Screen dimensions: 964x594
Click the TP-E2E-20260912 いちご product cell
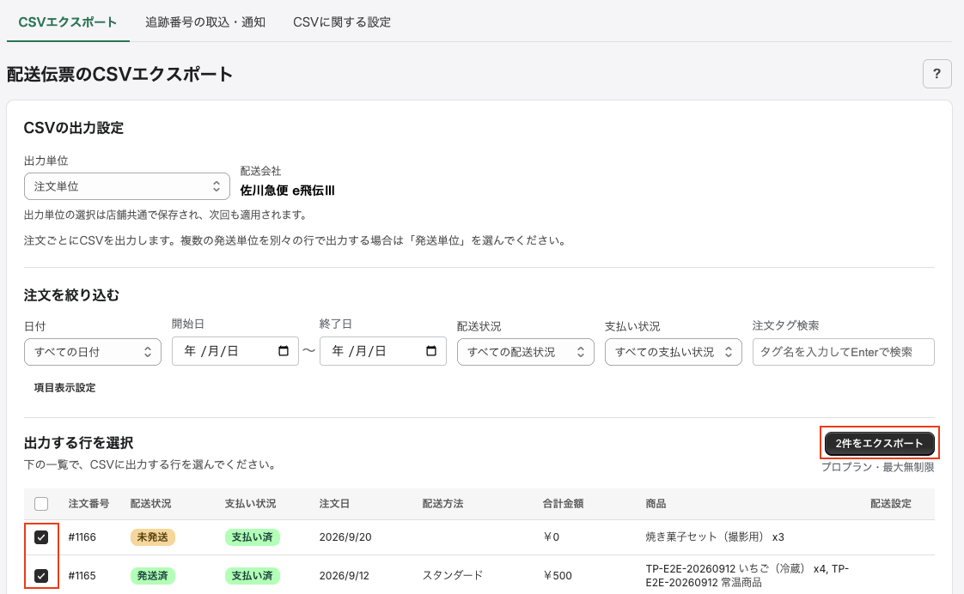click(747, 576)
